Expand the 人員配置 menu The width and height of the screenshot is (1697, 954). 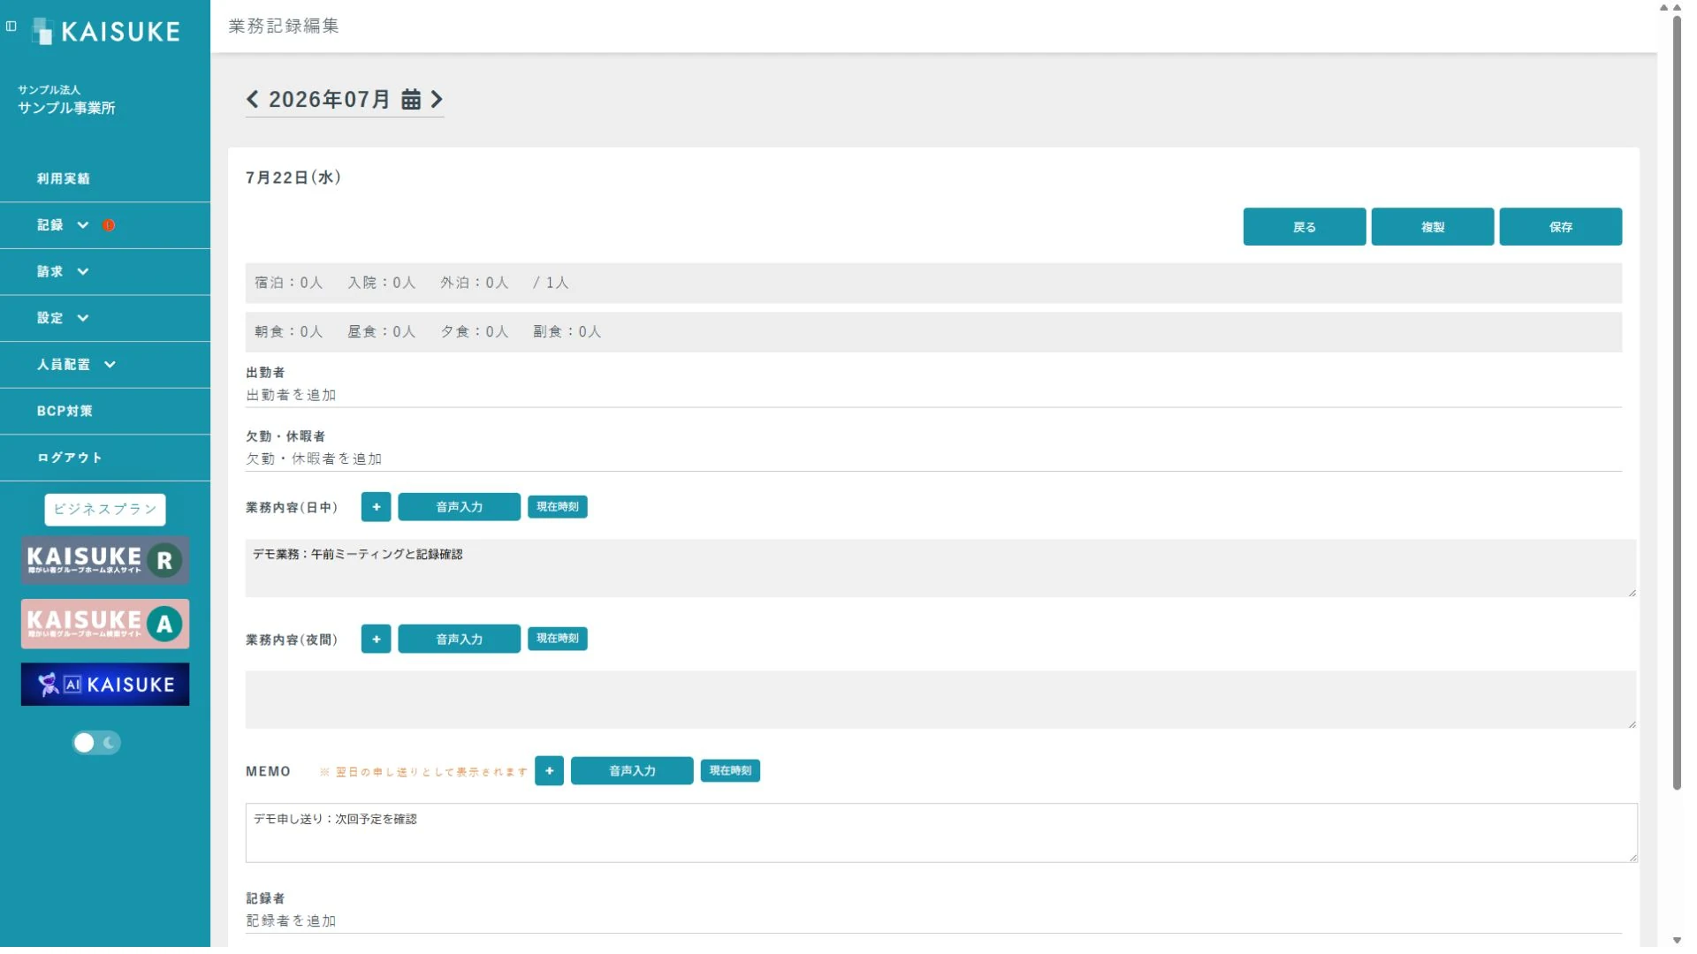105,365
